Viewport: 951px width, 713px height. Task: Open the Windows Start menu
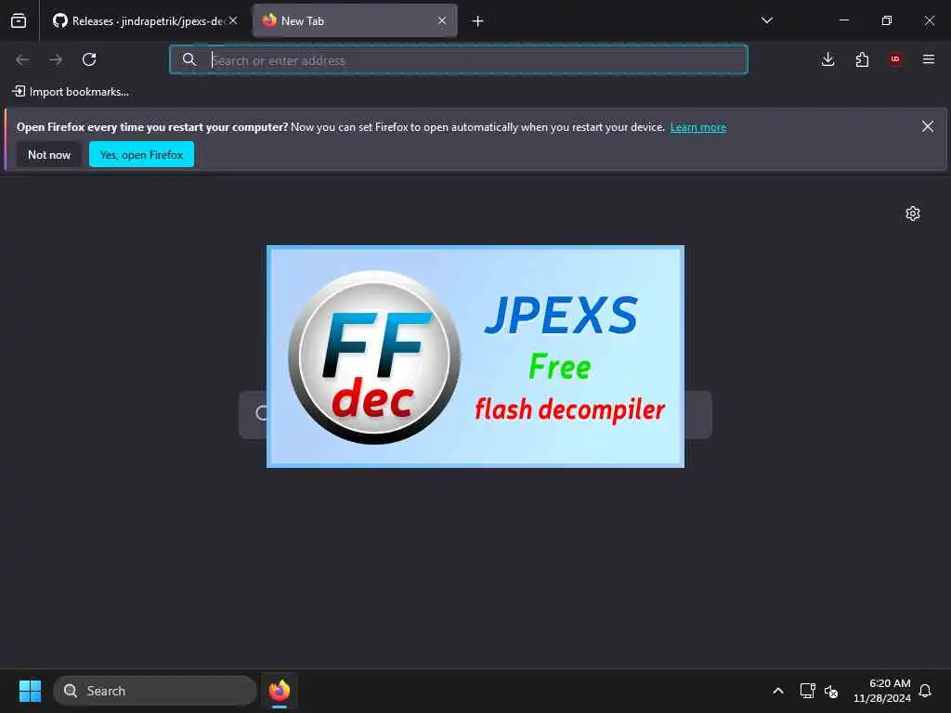pyautogui.click(x=31, y=691)
